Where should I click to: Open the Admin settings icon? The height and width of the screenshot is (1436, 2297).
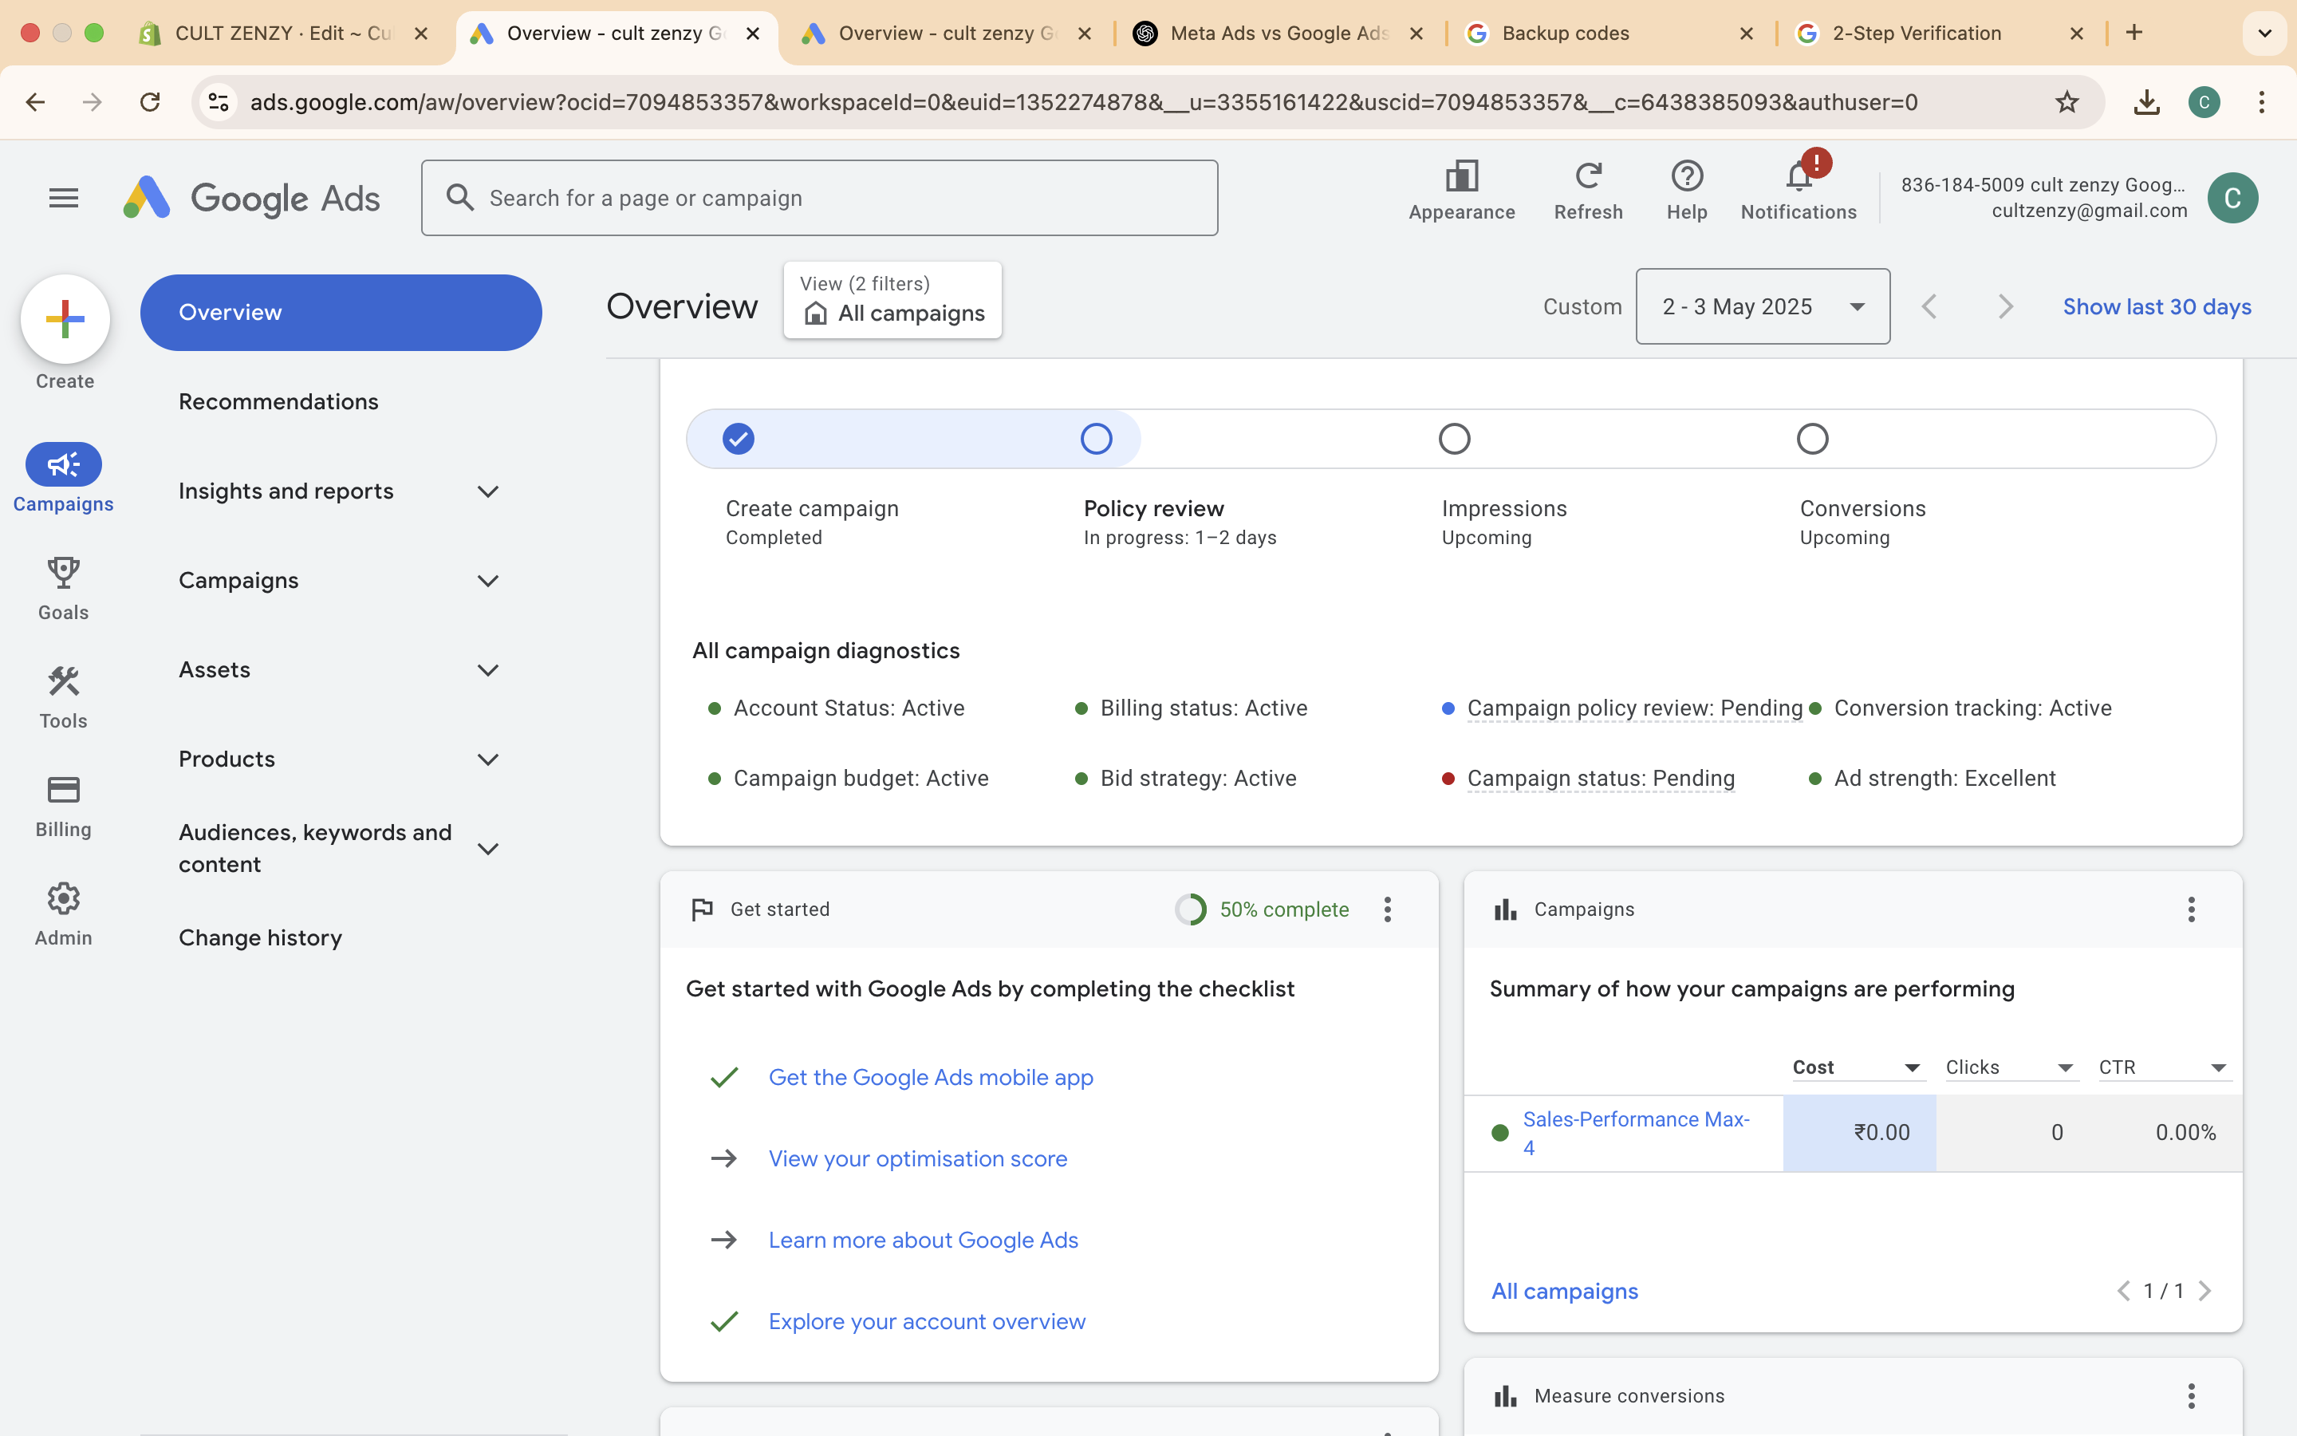point(63,898)
